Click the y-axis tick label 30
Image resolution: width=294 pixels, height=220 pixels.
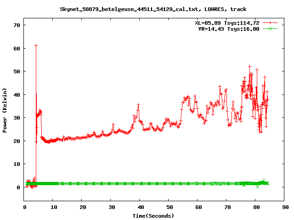(17, 118)
